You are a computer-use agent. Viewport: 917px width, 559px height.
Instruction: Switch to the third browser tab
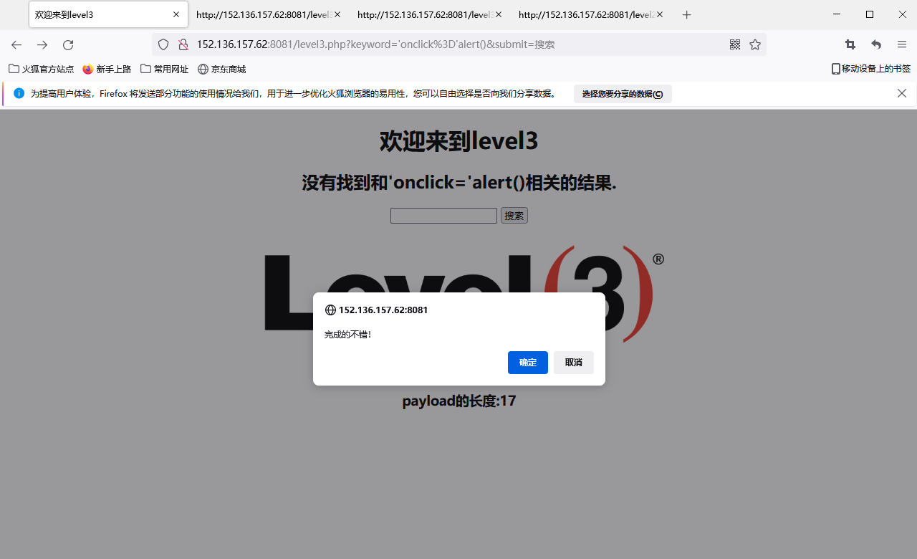coord(430,14)
